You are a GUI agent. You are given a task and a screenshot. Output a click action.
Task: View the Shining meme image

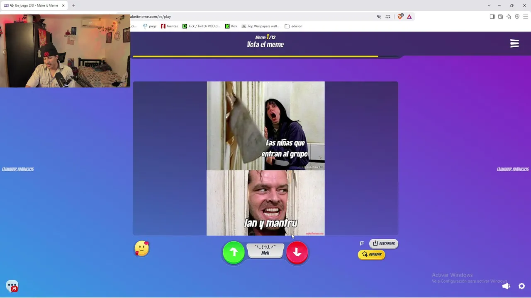pyautogui.click(x=265, y=159)
